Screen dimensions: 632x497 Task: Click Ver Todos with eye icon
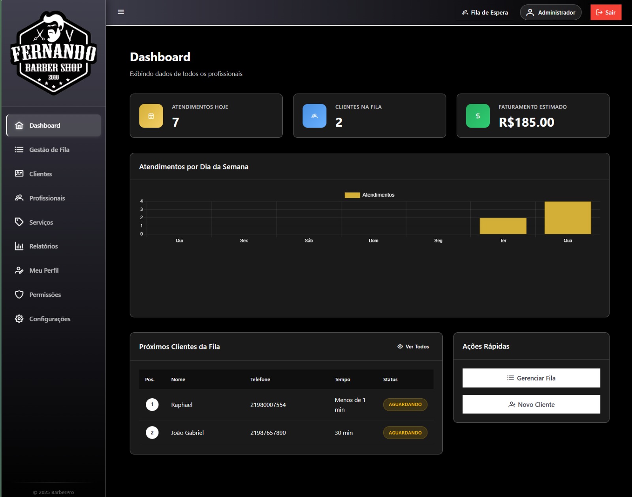click(413, 347)
